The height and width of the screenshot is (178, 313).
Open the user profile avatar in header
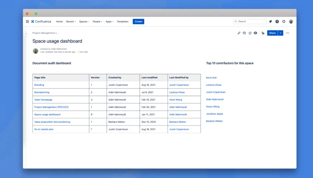point(291,22)
